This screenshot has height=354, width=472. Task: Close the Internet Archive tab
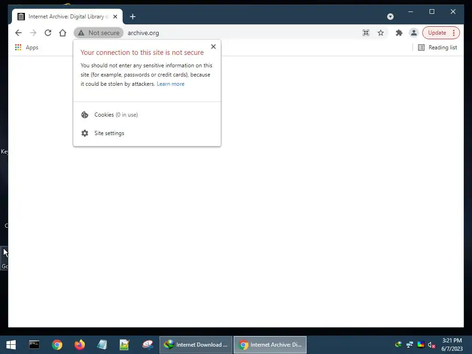click(x=115, y=17)
